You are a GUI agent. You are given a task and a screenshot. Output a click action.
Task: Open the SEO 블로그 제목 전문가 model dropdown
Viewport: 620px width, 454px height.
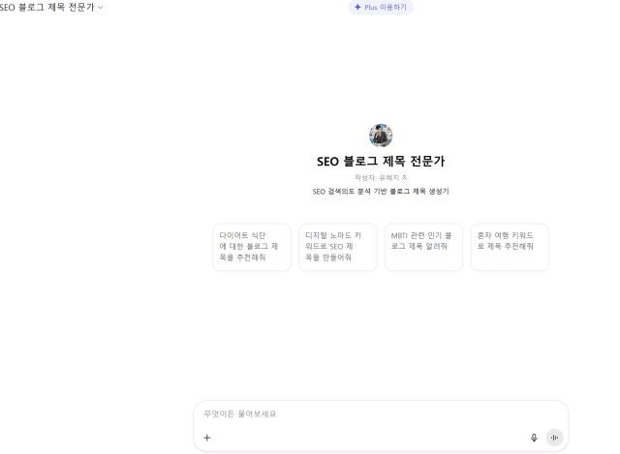point(51,7)
